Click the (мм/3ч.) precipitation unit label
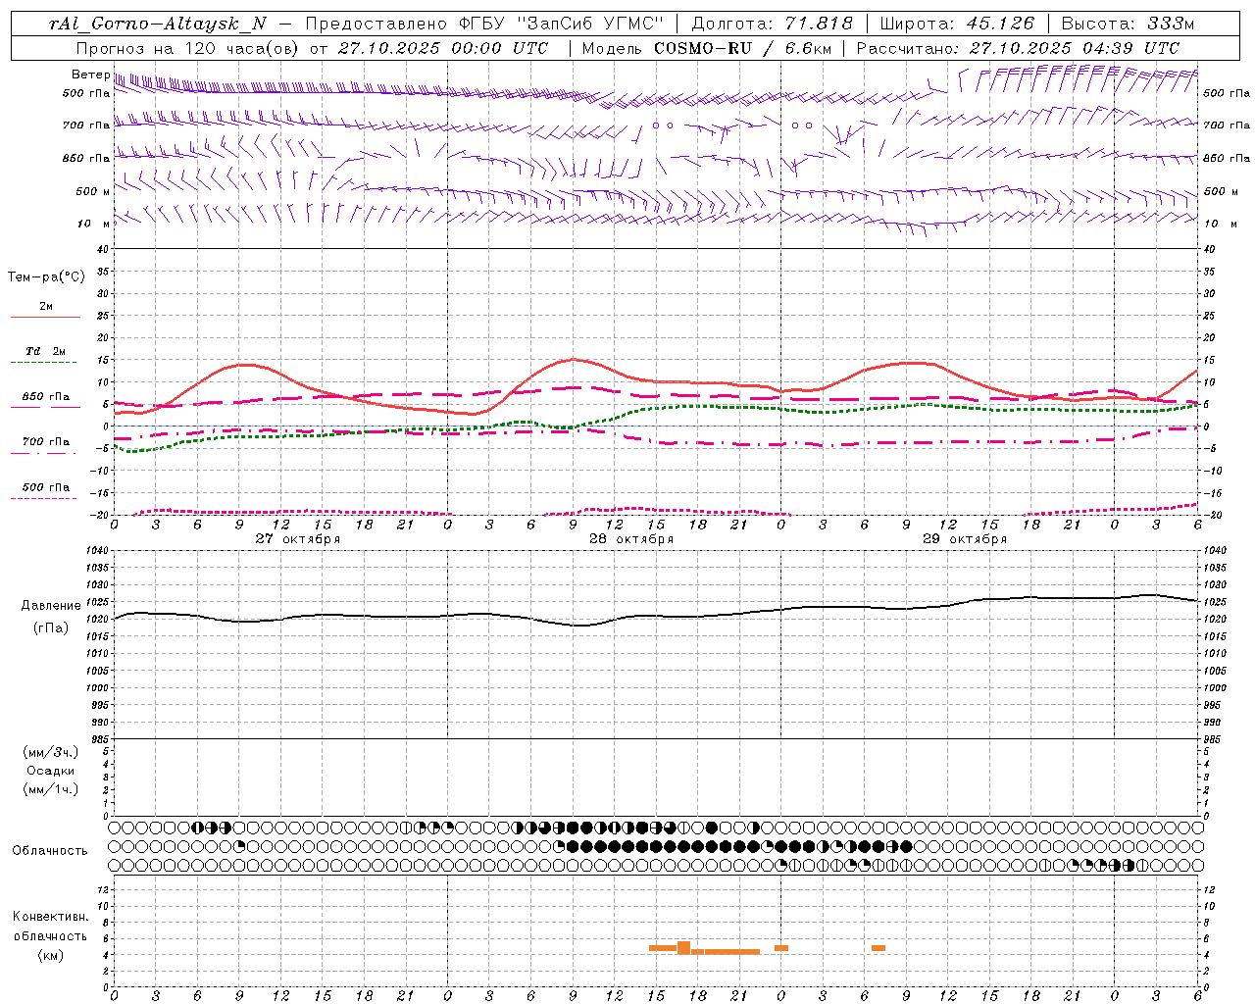The image size is (1255, 1004). pos(51,752)
